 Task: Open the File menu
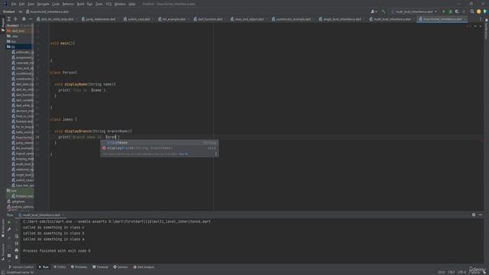click(x=14, y=4)
